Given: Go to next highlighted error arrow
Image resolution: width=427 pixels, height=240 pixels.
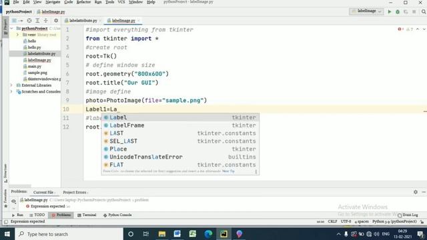Looking at the screenshot, I should (x=424, y=29).
